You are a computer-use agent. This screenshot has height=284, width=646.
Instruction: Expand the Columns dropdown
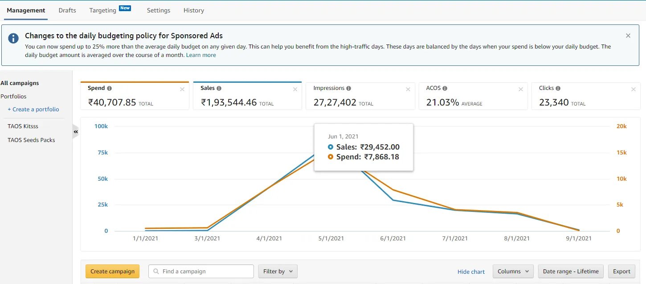point(513,271)
